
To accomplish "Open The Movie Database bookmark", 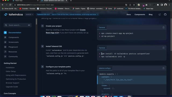I will (133, 9).
